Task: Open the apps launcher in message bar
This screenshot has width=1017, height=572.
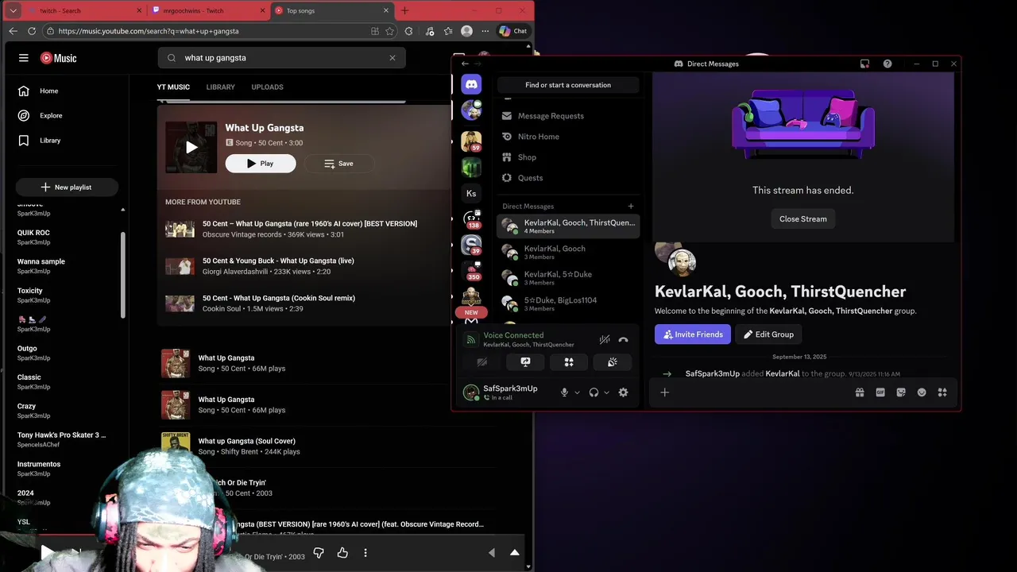Action: coord(942,392)
